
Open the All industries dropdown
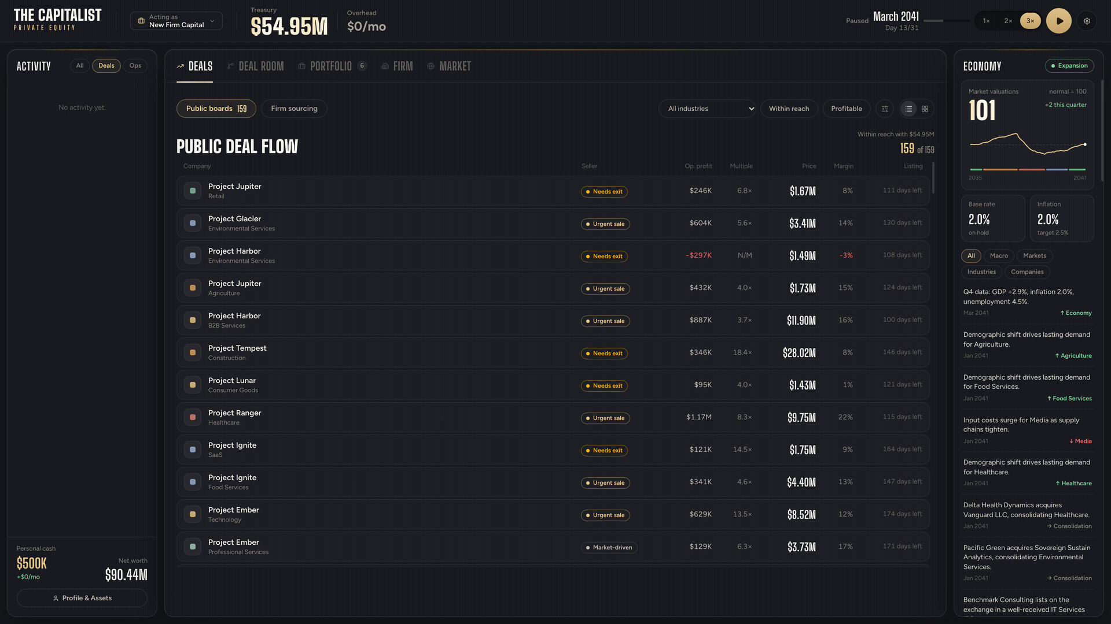[707, 109]
